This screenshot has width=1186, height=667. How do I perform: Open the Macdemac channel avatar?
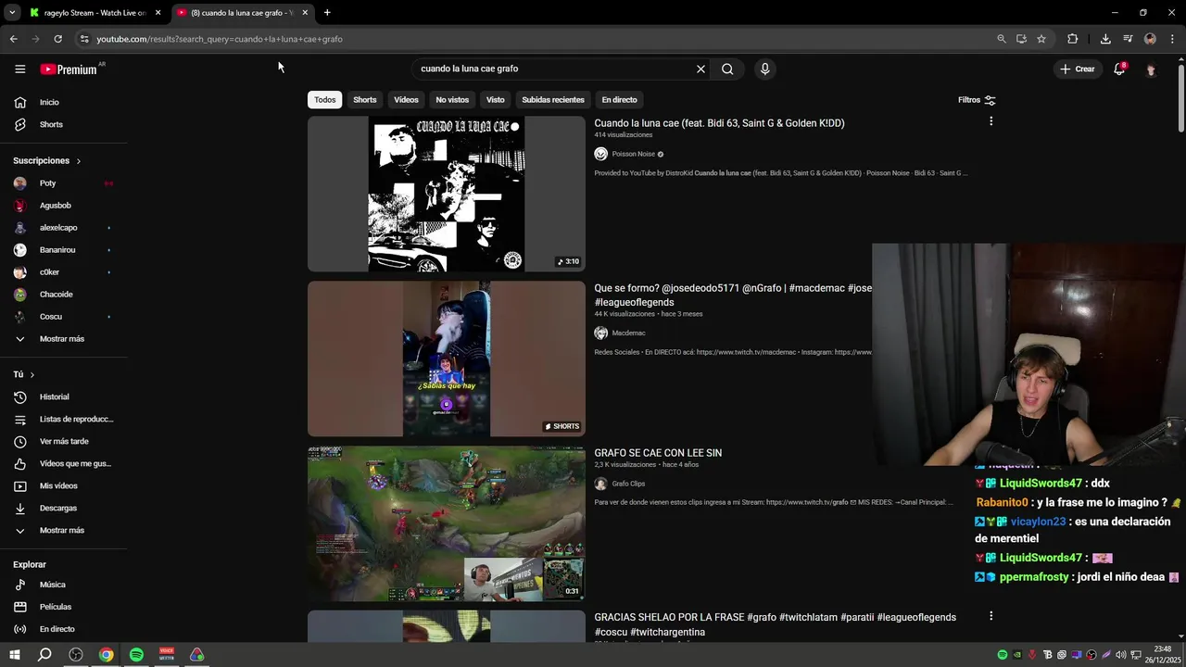(x=600, y=333)
